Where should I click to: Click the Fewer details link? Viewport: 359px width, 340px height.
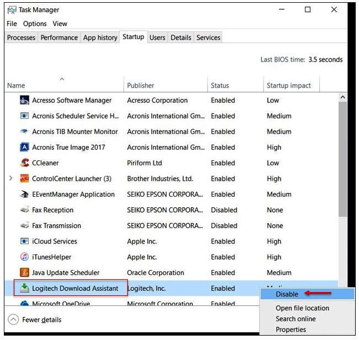coord(42,320)
